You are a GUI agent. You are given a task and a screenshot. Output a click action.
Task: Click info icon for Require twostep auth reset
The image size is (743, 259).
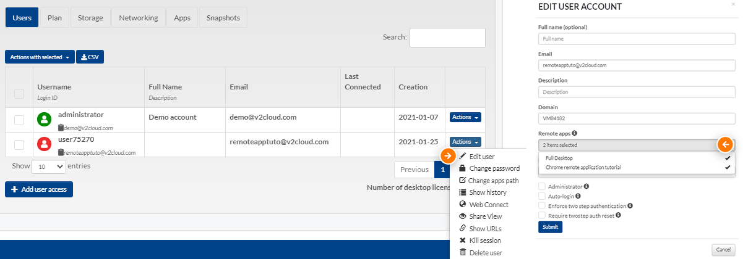[618, 215]
